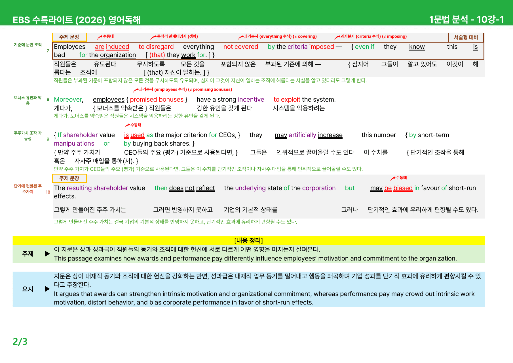Image resolution: width=513 pixels, height=363 pixels.
Task: Click the red phrase 'to exploit'
Action: pos(287,100)
